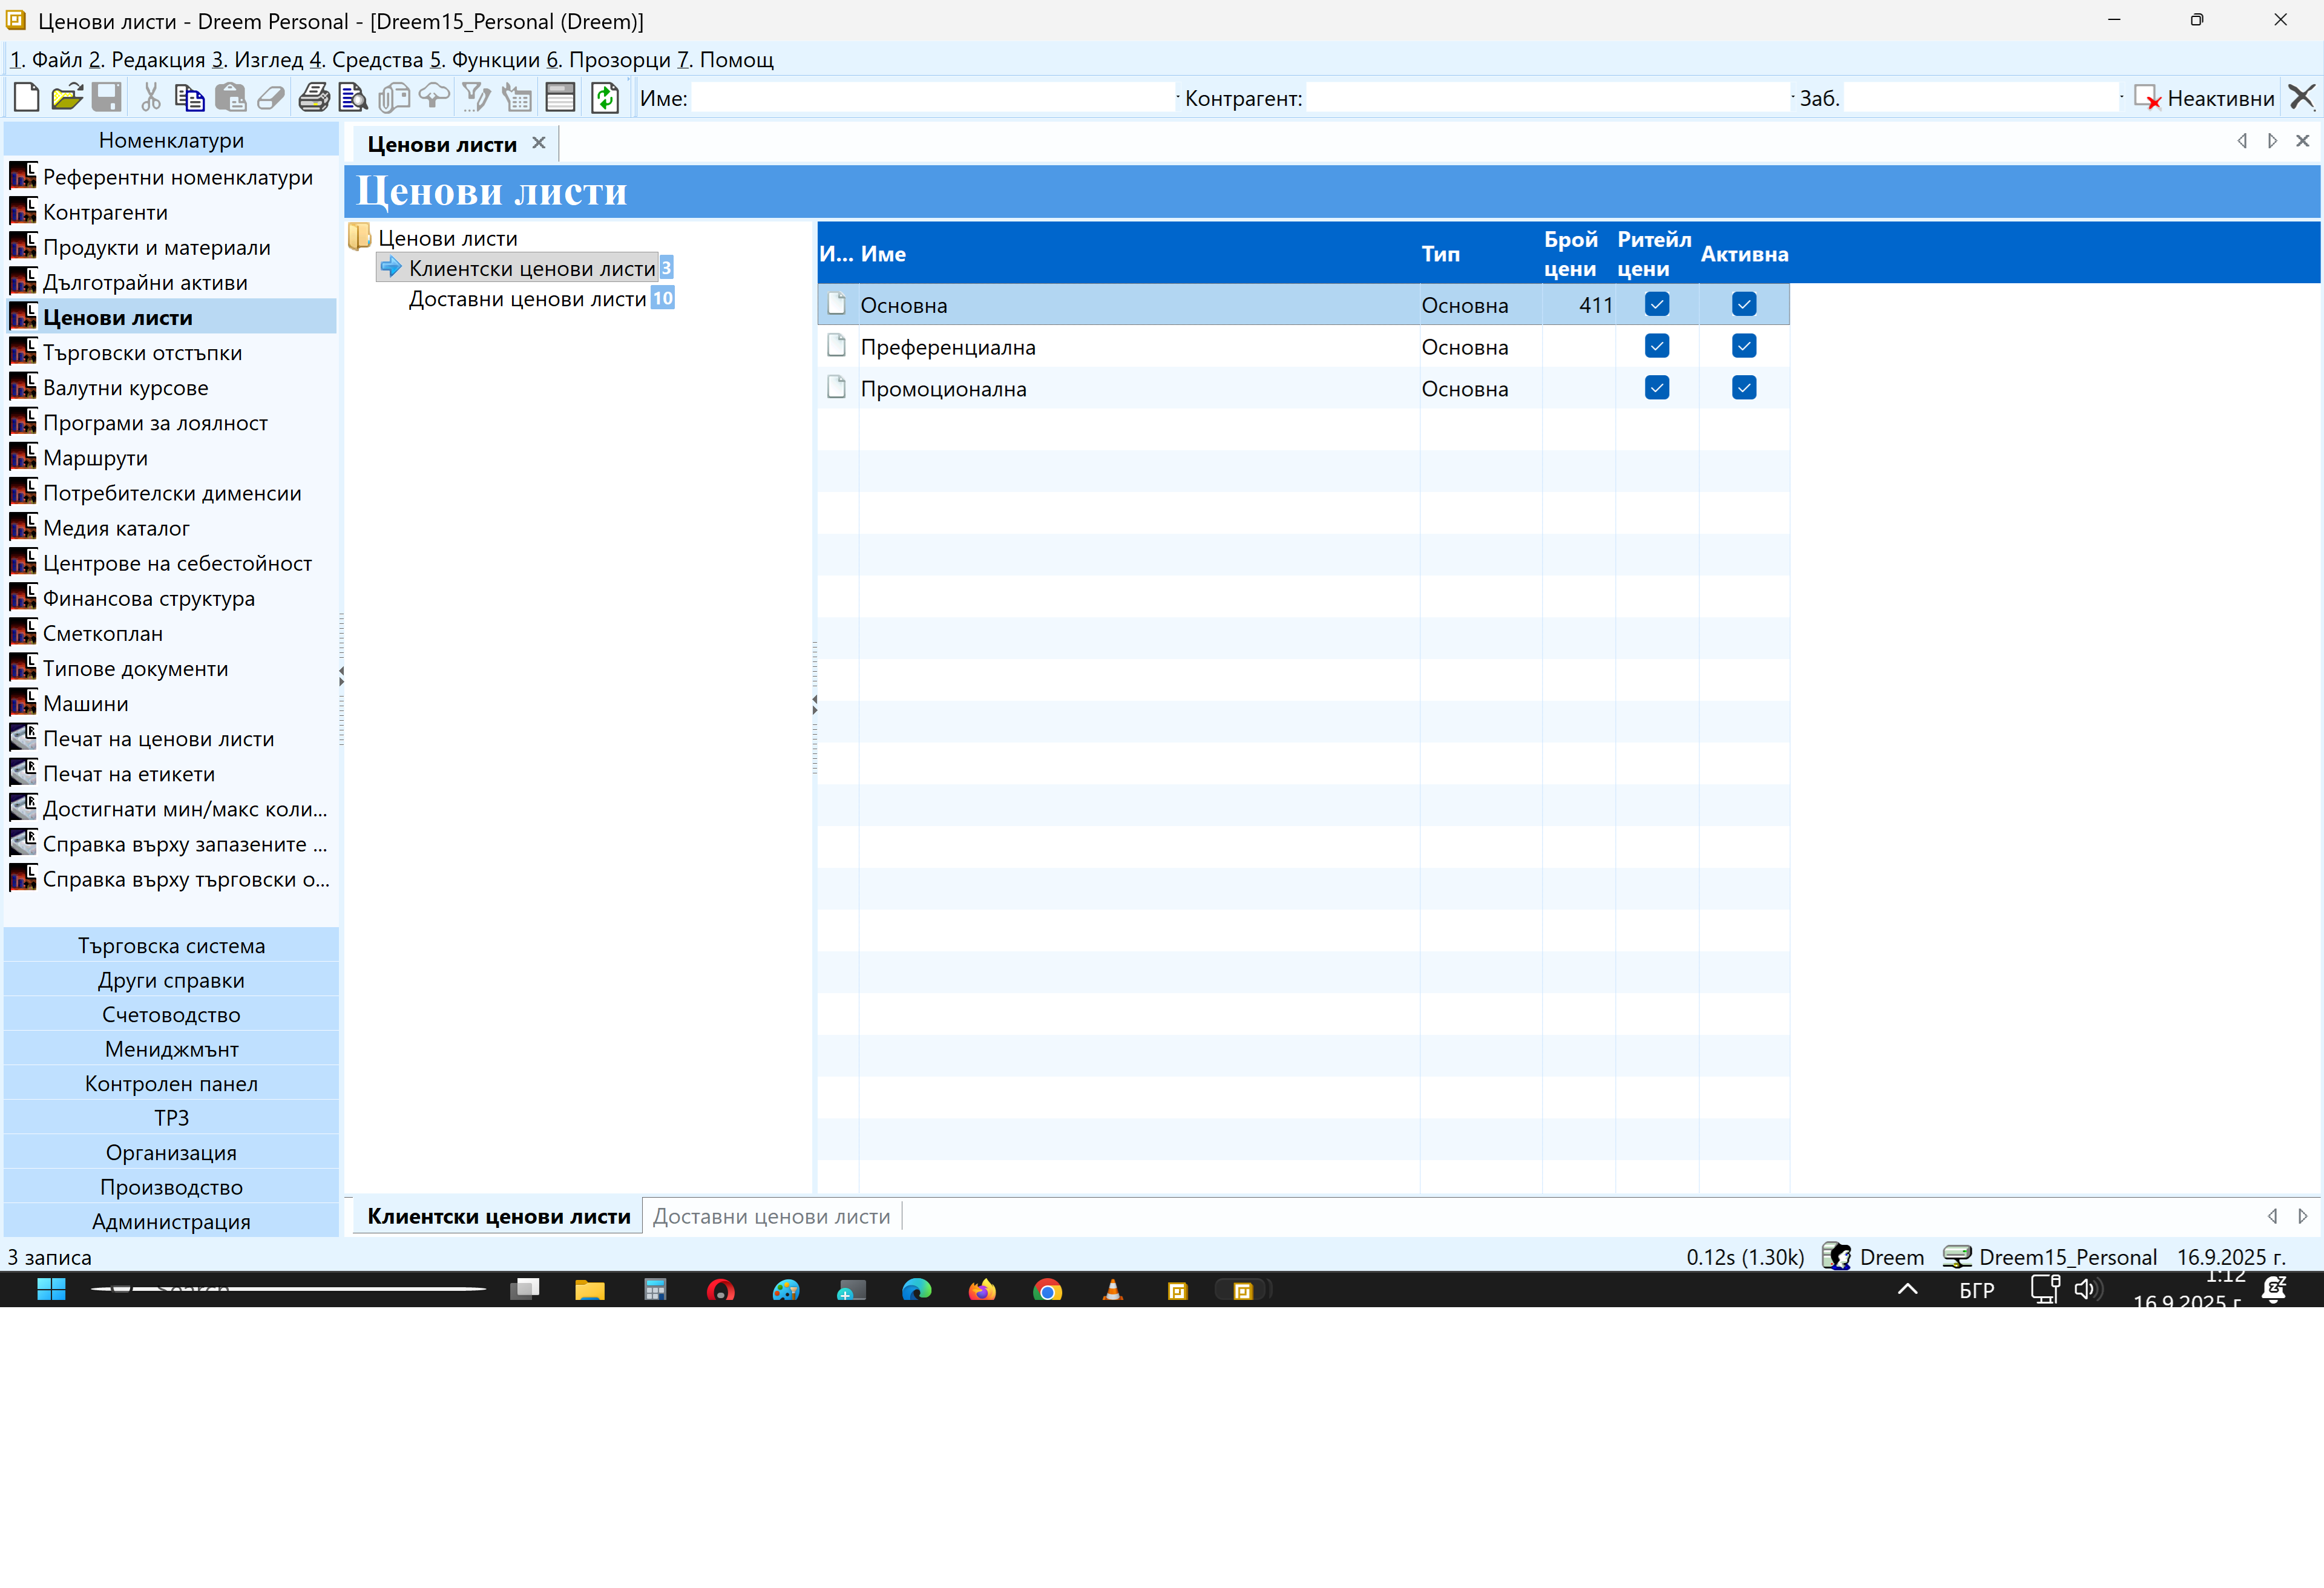This screenshot has height=1588, width=2324.
Task: Click the Dreem user icon in status bar
Action: 1836,1257
